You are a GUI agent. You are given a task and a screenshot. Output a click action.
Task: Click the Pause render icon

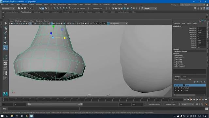134,8
